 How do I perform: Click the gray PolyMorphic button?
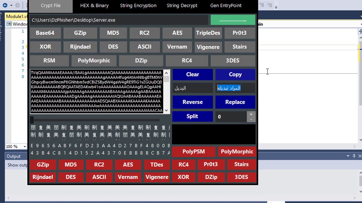tap(94, 61)
